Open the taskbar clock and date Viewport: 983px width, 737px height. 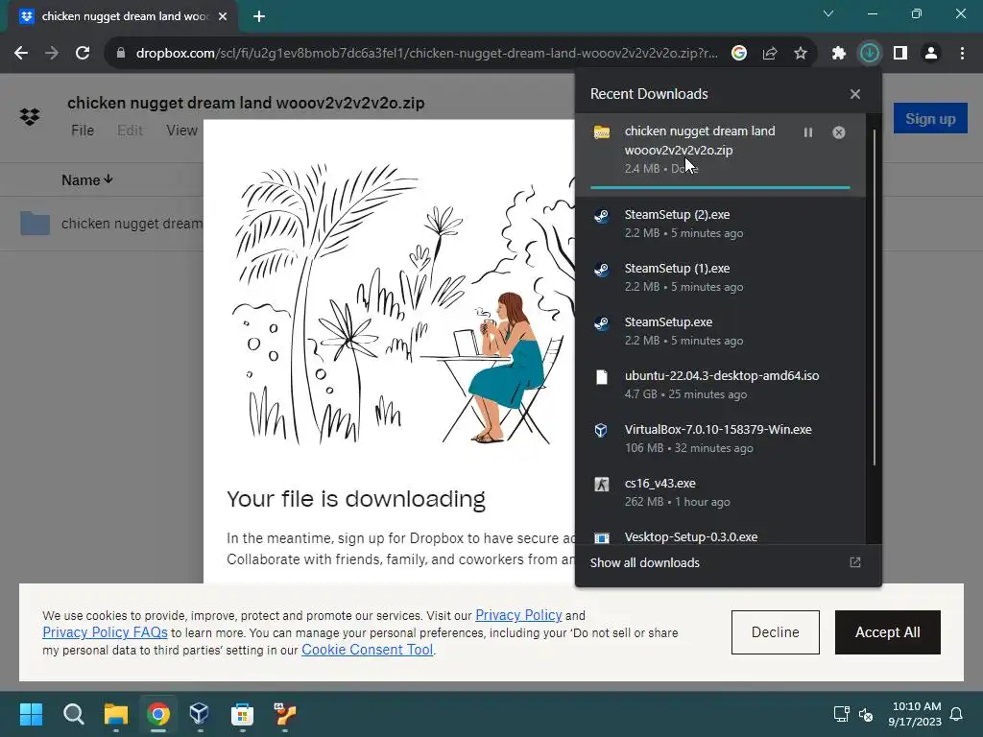click(x=915, y=714)
